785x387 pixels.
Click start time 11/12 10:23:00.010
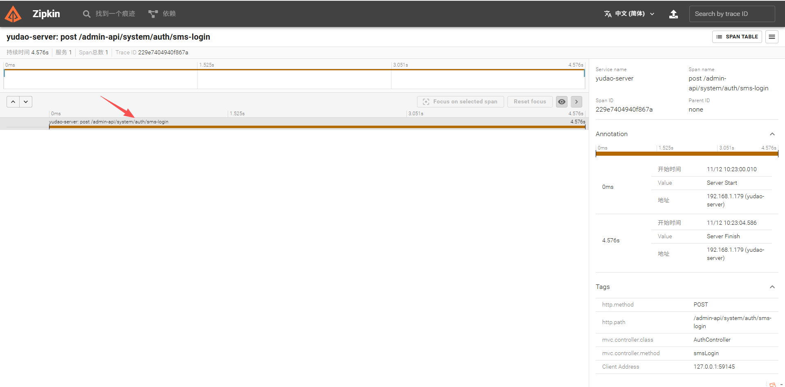click(x=732, y=170)
